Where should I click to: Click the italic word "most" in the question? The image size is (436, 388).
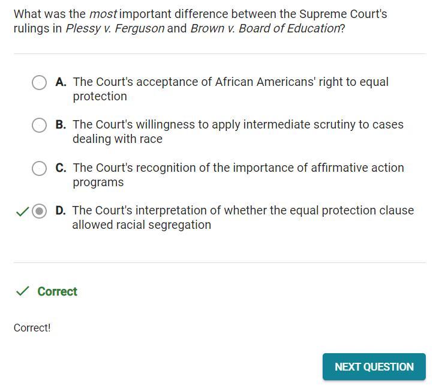pos(103,14)
